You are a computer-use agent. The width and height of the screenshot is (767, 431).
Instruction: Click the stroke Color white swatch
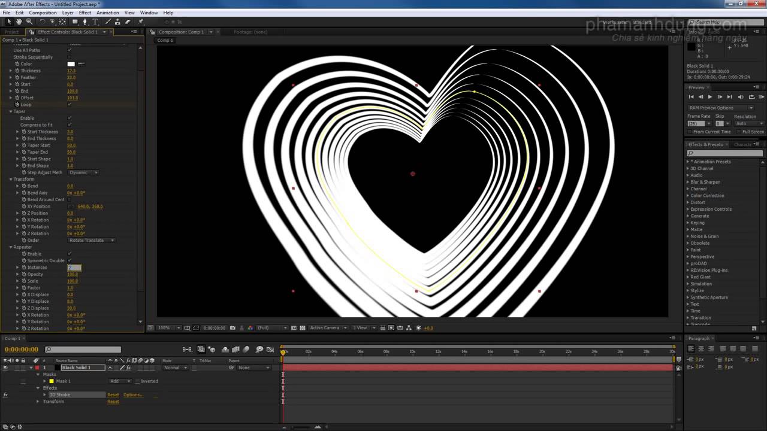(71, 64)
